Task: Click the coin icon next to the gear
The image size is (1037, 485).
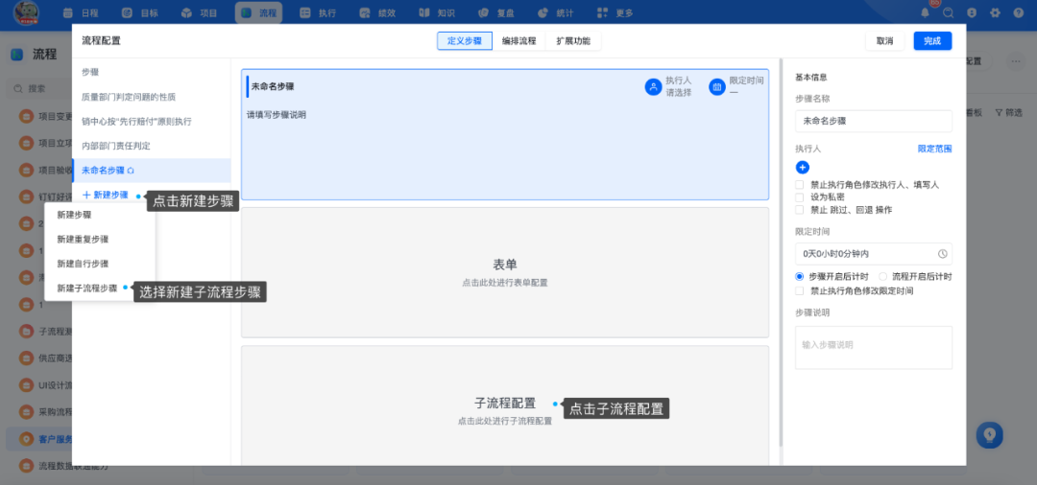Action: [972, 12]
